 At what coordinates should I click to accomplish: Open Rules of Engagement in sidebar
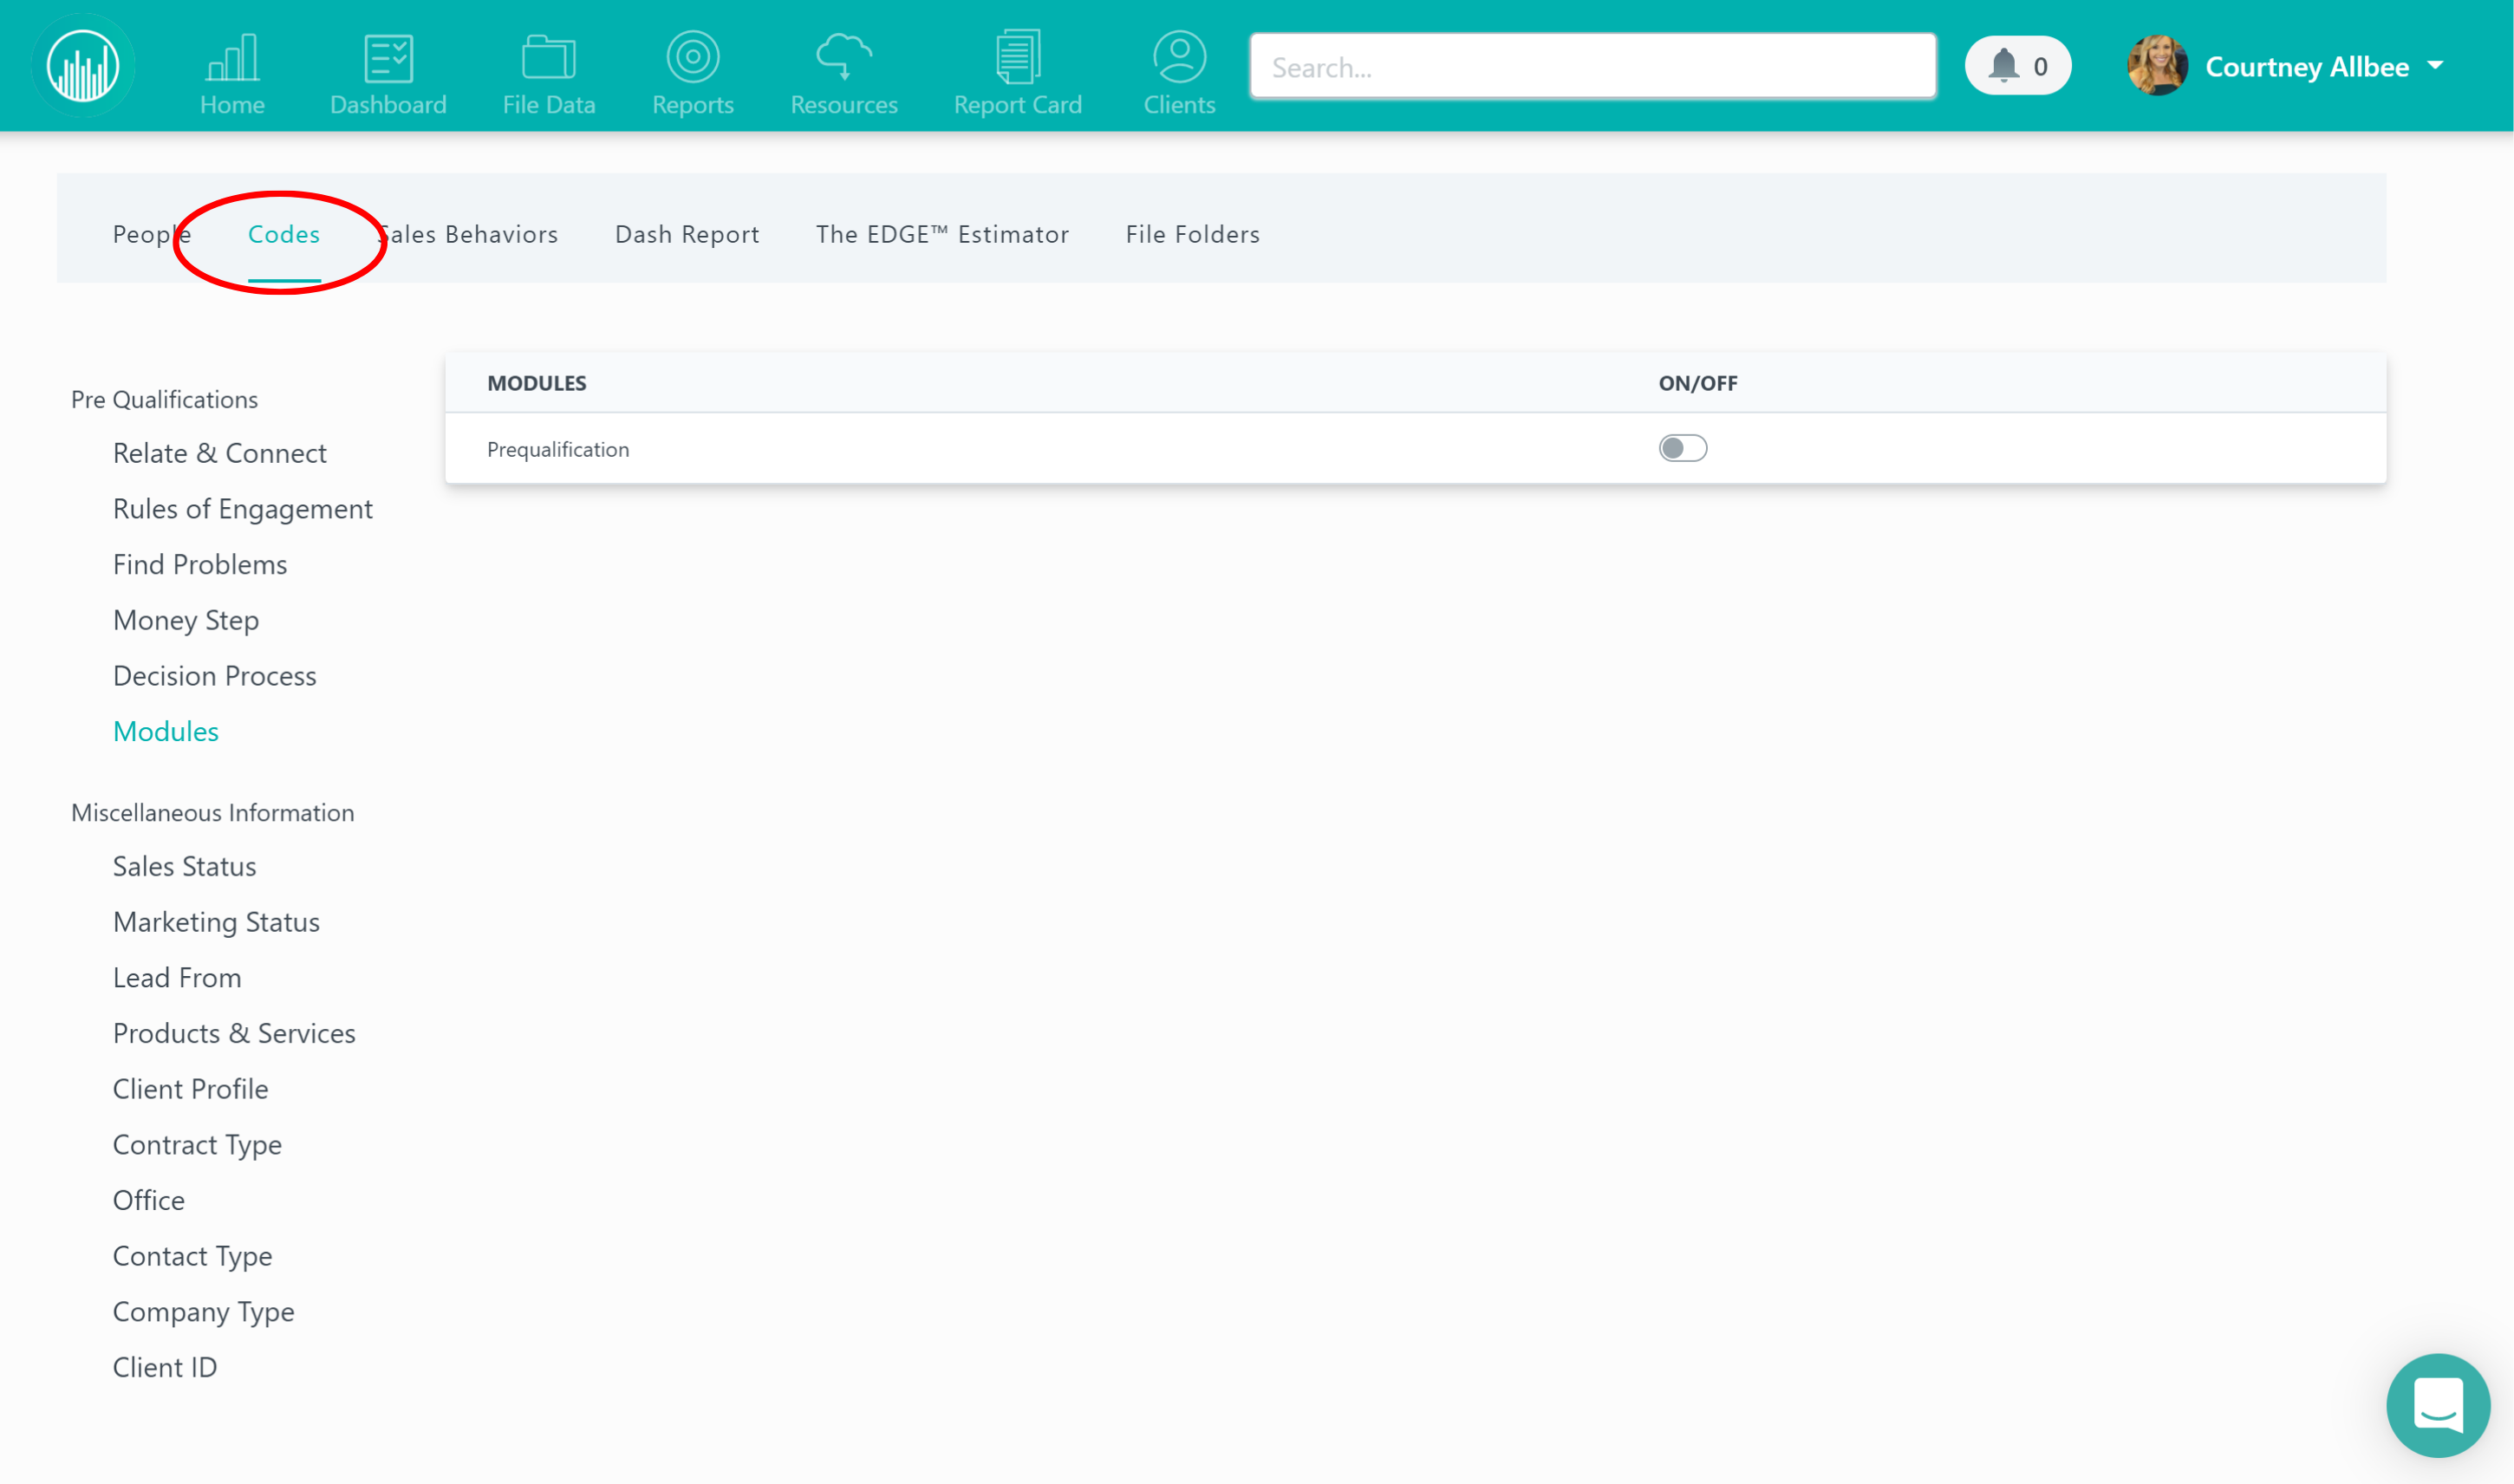point(242,509)
